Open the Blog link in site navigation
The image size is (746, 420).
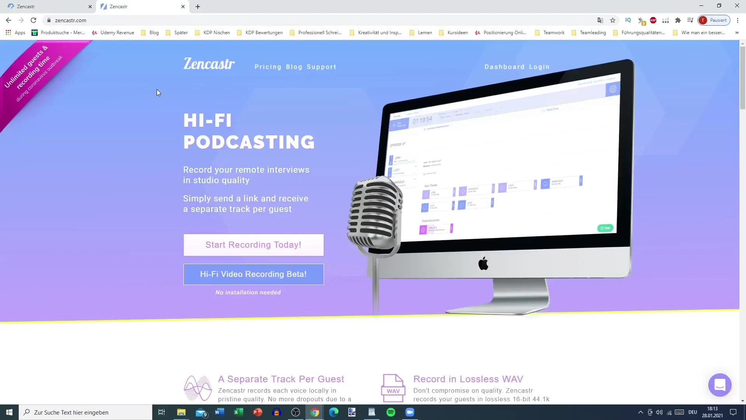click(x=294, y=67)
